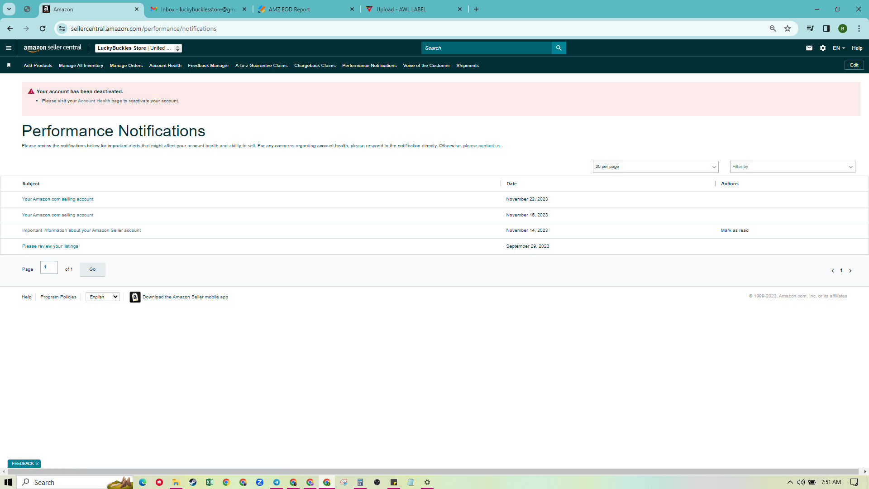Open the Seller Central hamburger menu
The height and width of the screenshot is (489, 869).
pos(9,48)
